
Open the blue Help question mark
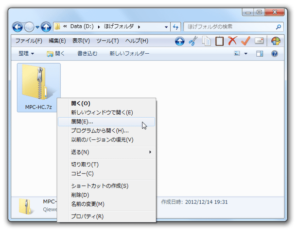click(x=275, y=54)
